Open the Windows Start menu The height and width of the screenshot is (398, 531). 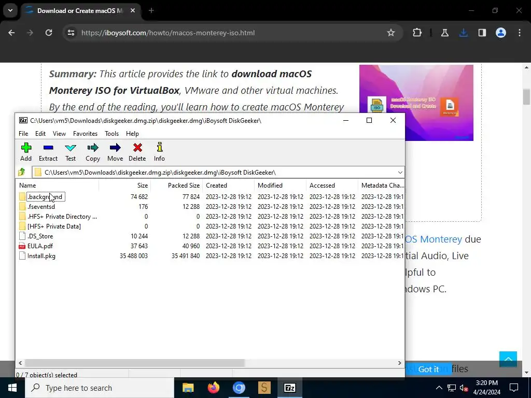(x=12, y=388)
